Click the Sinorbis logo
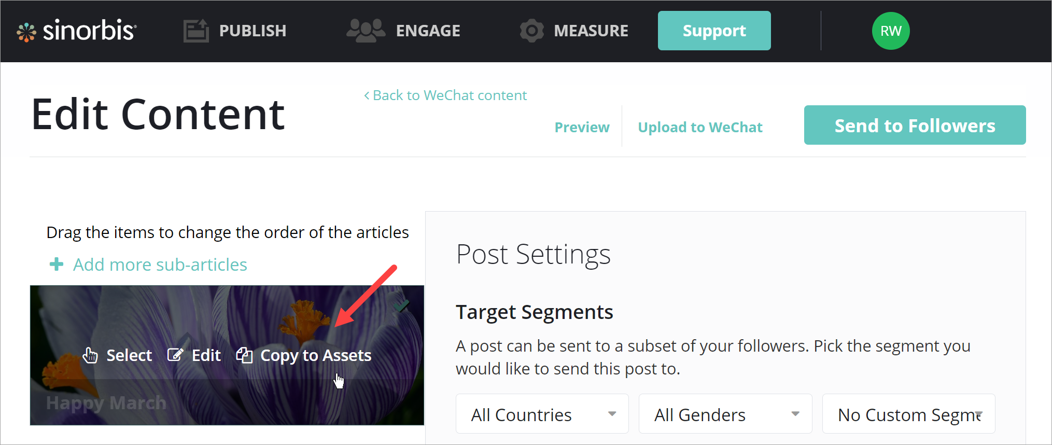This screenshot has height=445, width=1052. click(x=77, y=31)
